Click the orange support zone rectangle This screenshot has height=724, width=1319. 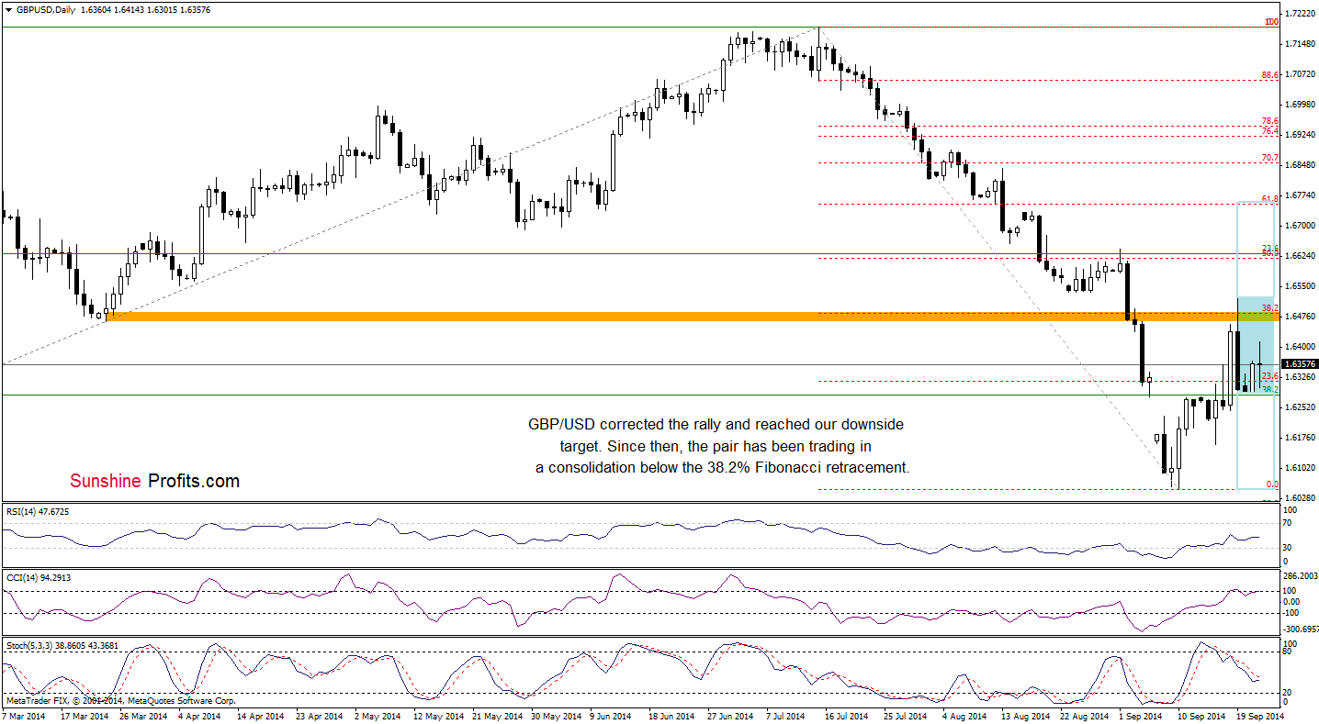pyautogui.click(x=691, y=316)
